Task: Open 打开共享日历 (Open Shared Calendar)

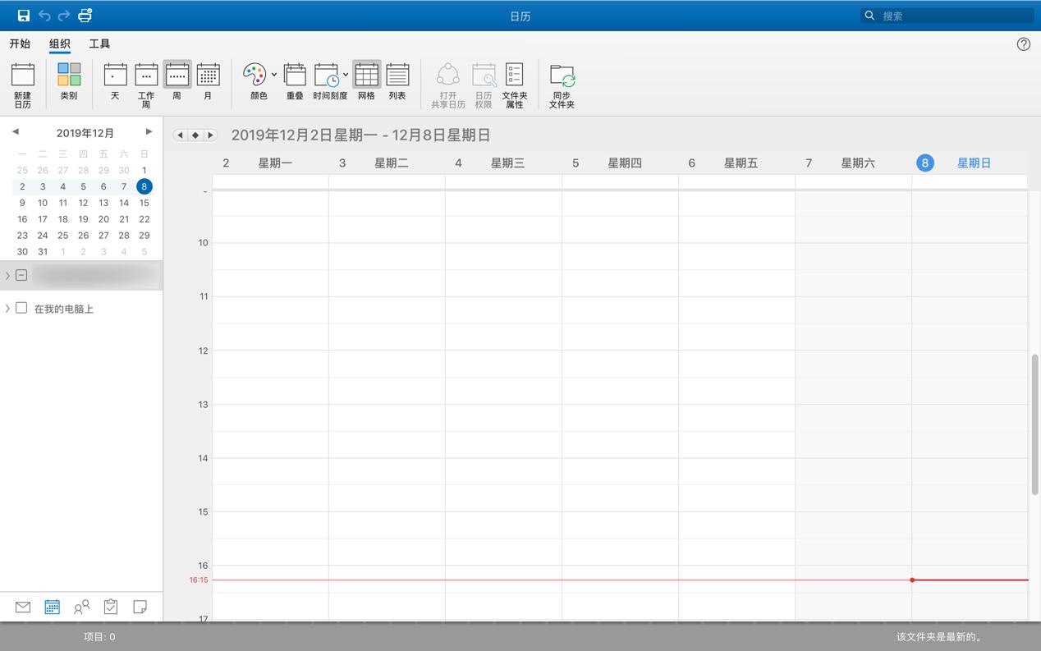Action: 448,82
